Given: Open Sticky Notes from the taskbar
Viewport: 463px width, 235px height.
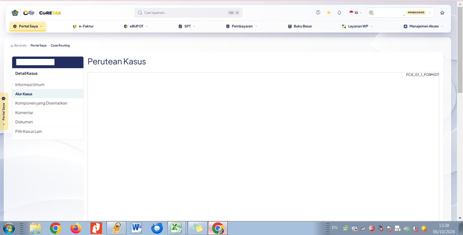Looking at the screenshot, I should pos(197,228).
